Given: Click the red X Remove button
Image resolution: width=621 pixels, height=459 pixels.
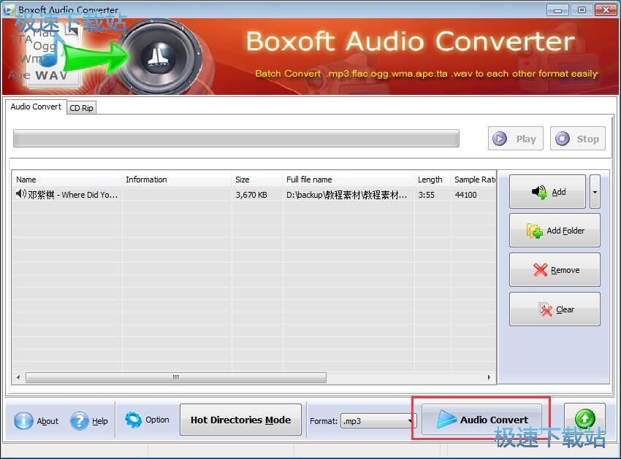Looking at the screenshot, I should click(x=541, y=270).
